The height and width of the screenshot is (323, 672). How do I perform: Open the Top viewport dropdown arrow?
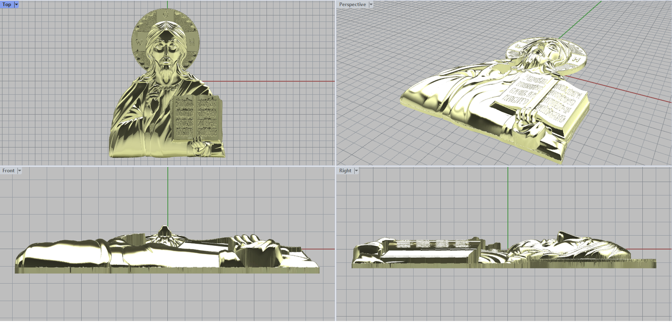[16, 5]
